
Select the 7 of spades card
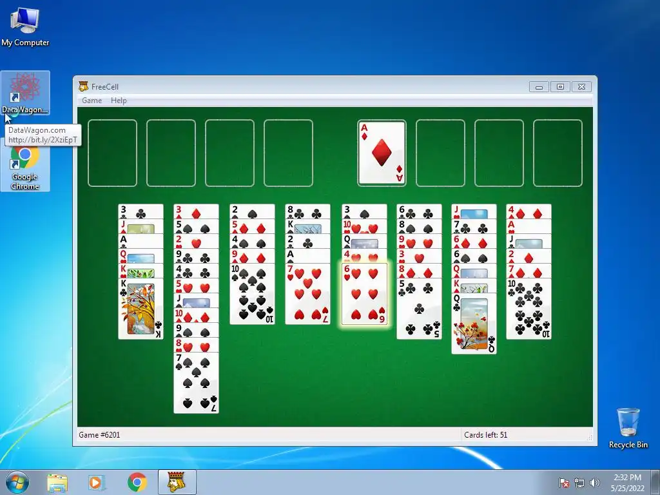coord(196,383)
